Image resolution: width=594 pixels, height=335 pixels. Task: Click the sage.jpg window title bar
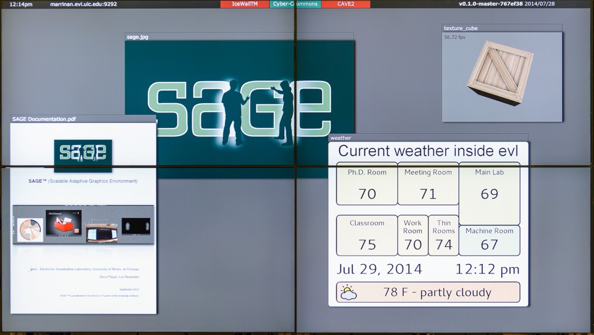point(239,37)
